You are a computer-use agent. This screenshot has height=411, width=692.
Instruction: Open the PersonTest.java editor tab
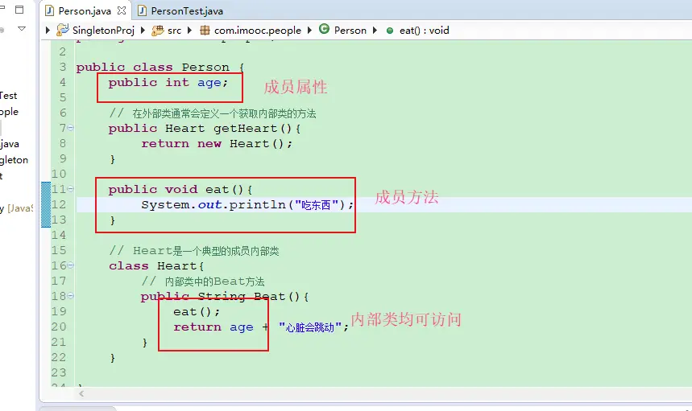coord(180,11)
